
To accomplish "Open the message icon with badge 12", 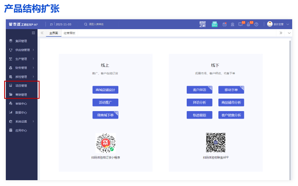I will point(241,24).
